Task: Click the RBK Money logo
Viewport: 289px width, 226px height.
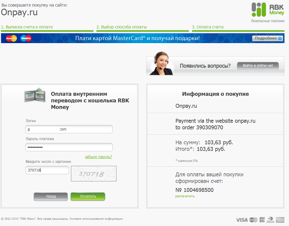Action: click(268, 10)
